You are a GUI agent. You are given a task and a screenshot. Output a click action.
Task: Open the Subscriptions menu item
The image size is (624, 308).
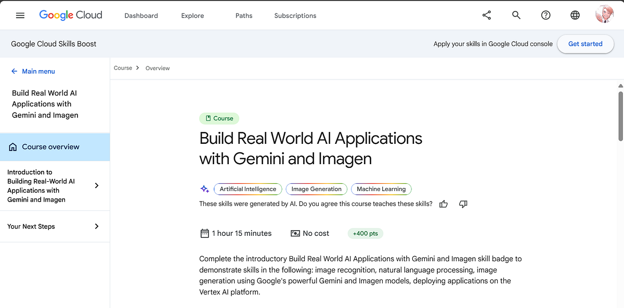tap(295, 16)
